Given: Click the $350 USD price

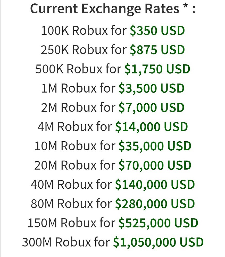Looking at the screenshot, I should tap(157, 31).
